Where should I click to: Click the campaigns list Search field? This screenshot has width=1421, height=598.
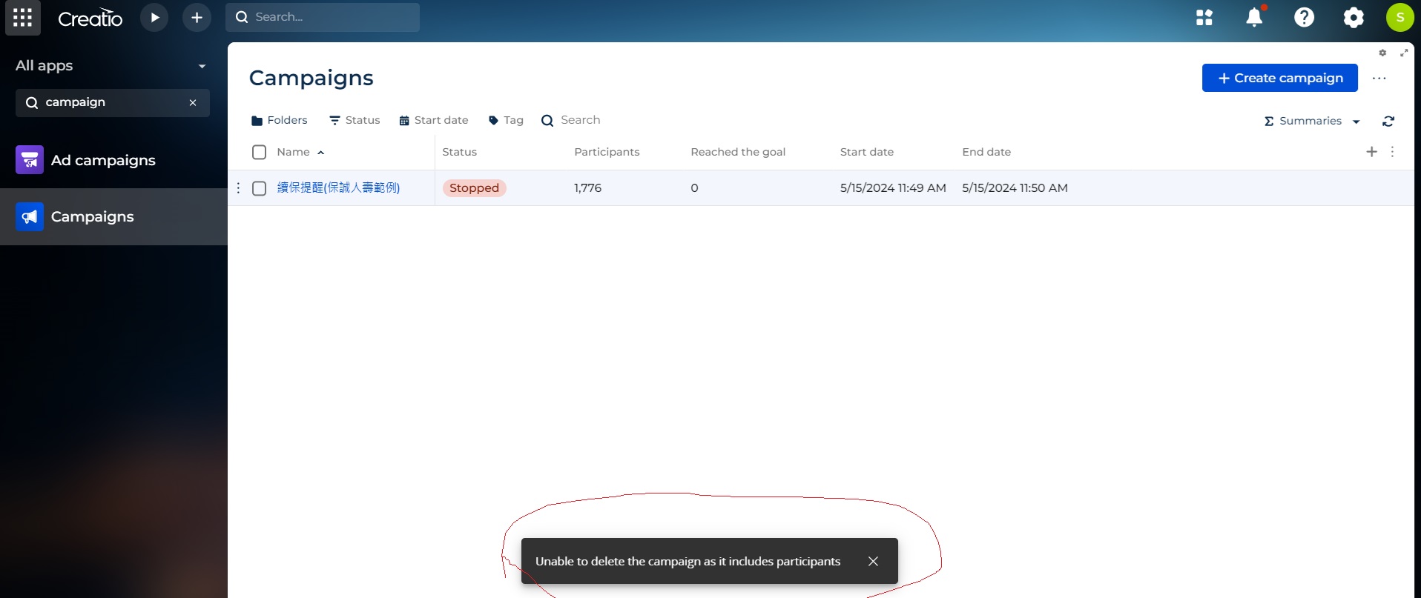coord(571,120)
